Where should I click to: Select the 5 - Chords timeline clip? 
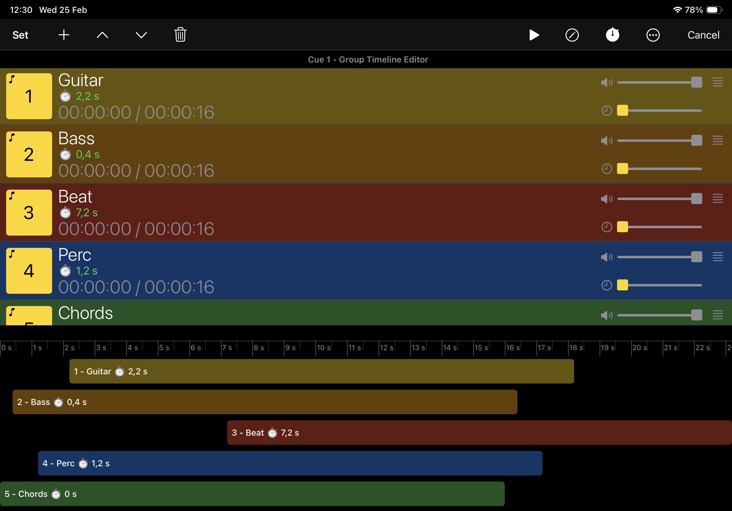click(x=252, y=494)
